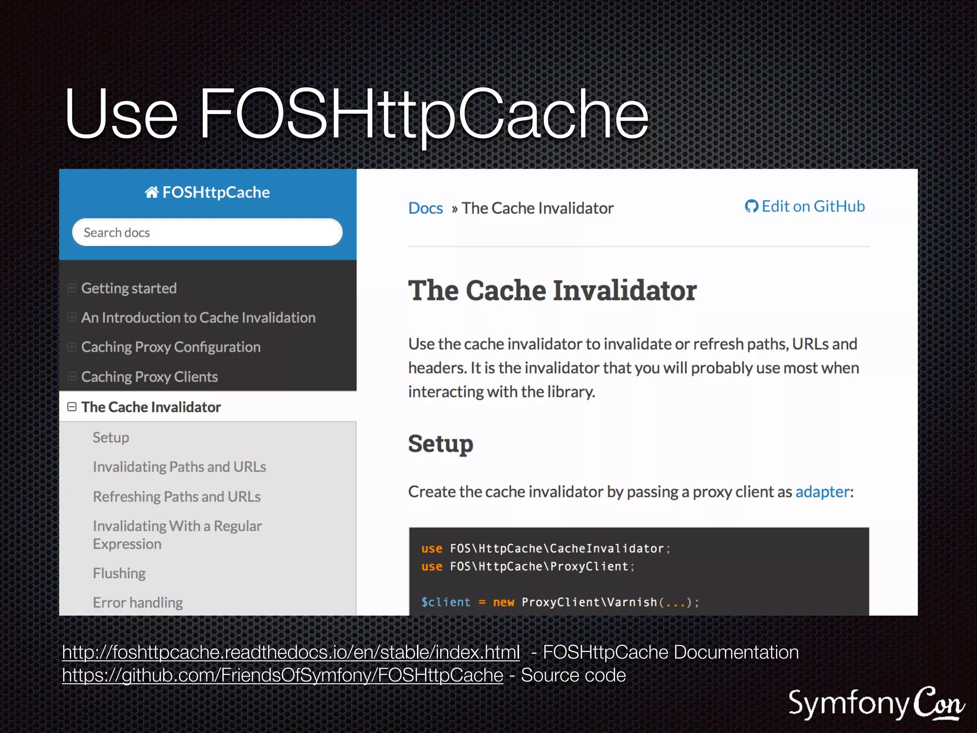Click the home icon beside FOSHttpCache
Image resolution: width=977 pixels, height=733 pixels.
pos(152,192)
